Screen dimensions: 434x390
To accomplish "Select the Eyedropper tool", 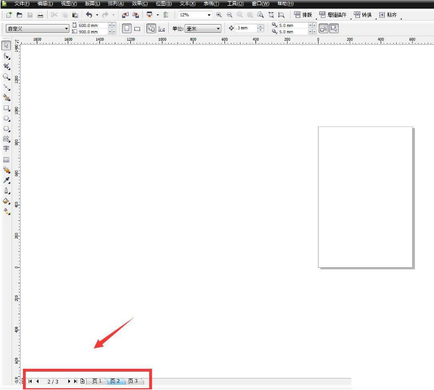I will [x=6, y=180].
